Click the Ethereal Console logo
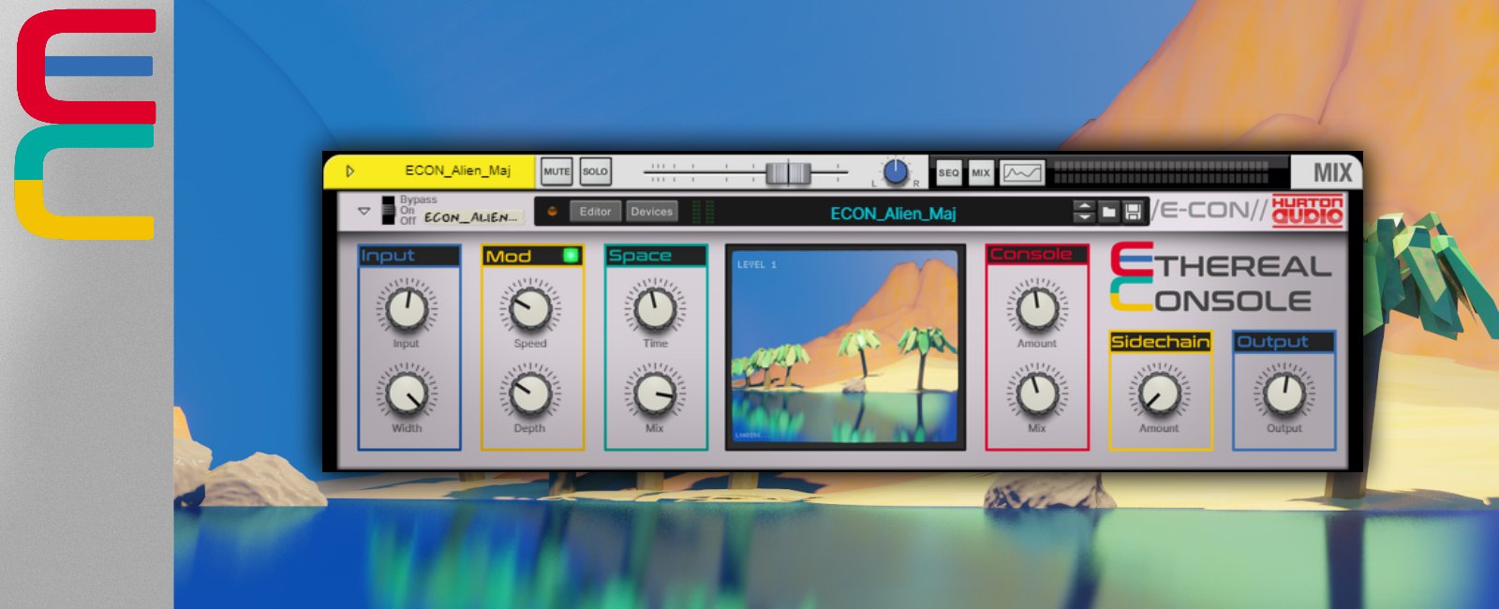 1222,277
